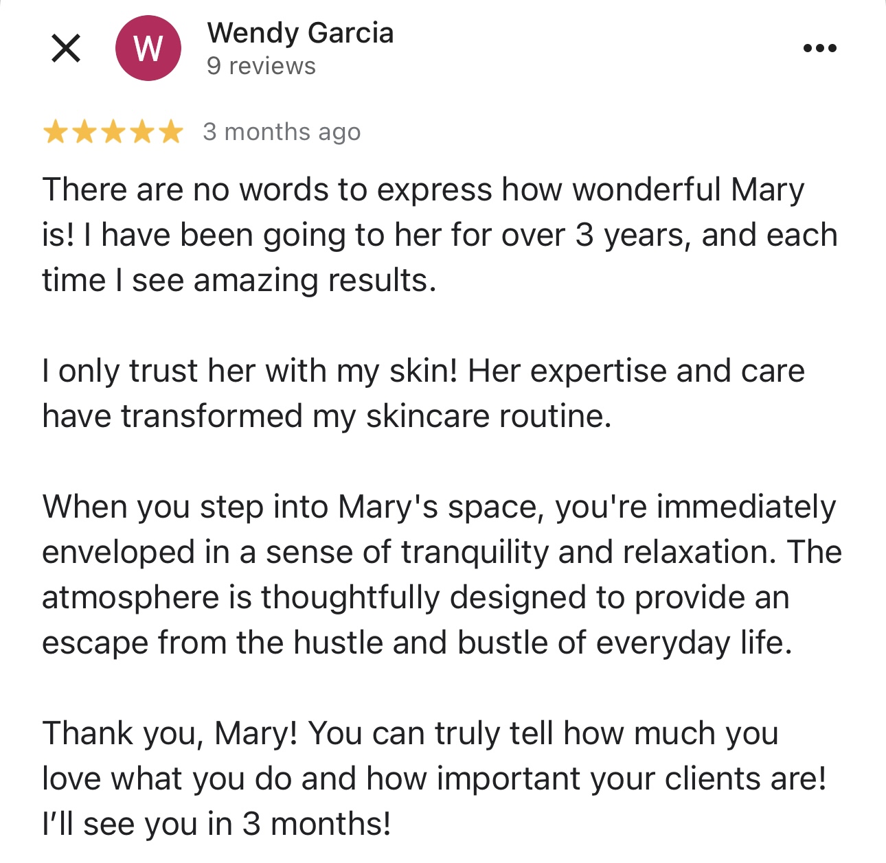Click the words 'skincare routine'
The width and height of the screenshot is (886, 863).
pyautogui.click(x=488, y=416)
